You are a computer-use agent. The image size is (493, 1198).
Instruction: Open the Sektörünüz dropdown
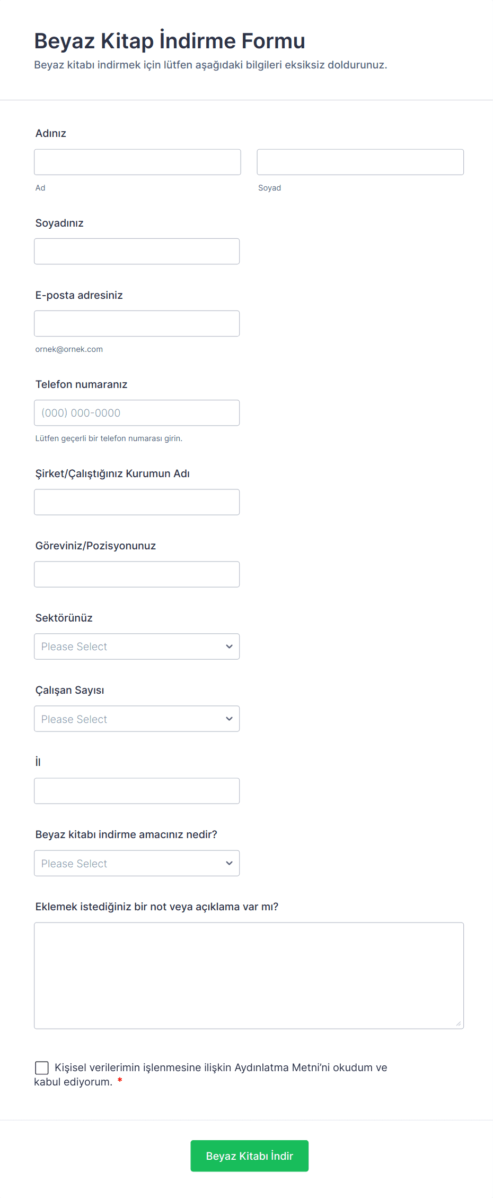(137, 647)
